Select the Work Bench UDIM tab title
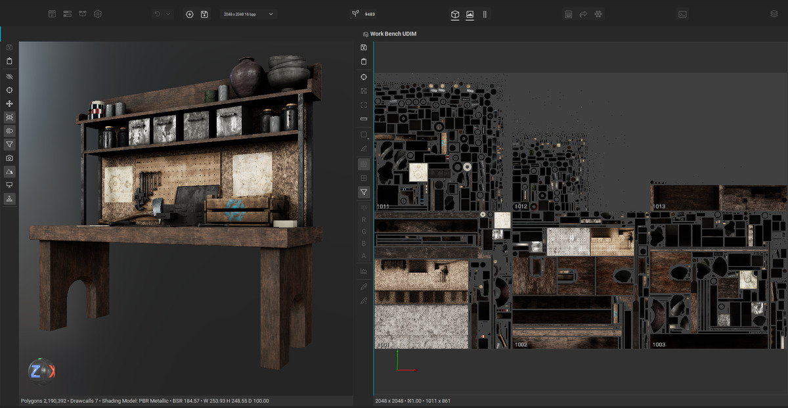The image size is (788, 408). pyautogui.click(x=393, y=34)
